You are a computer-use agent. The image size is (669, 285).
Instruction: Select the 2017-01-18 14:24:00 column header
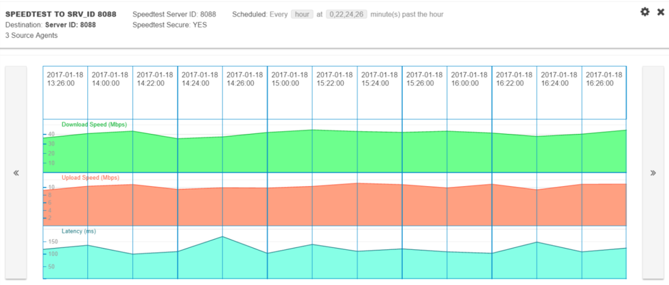point(200,92)
